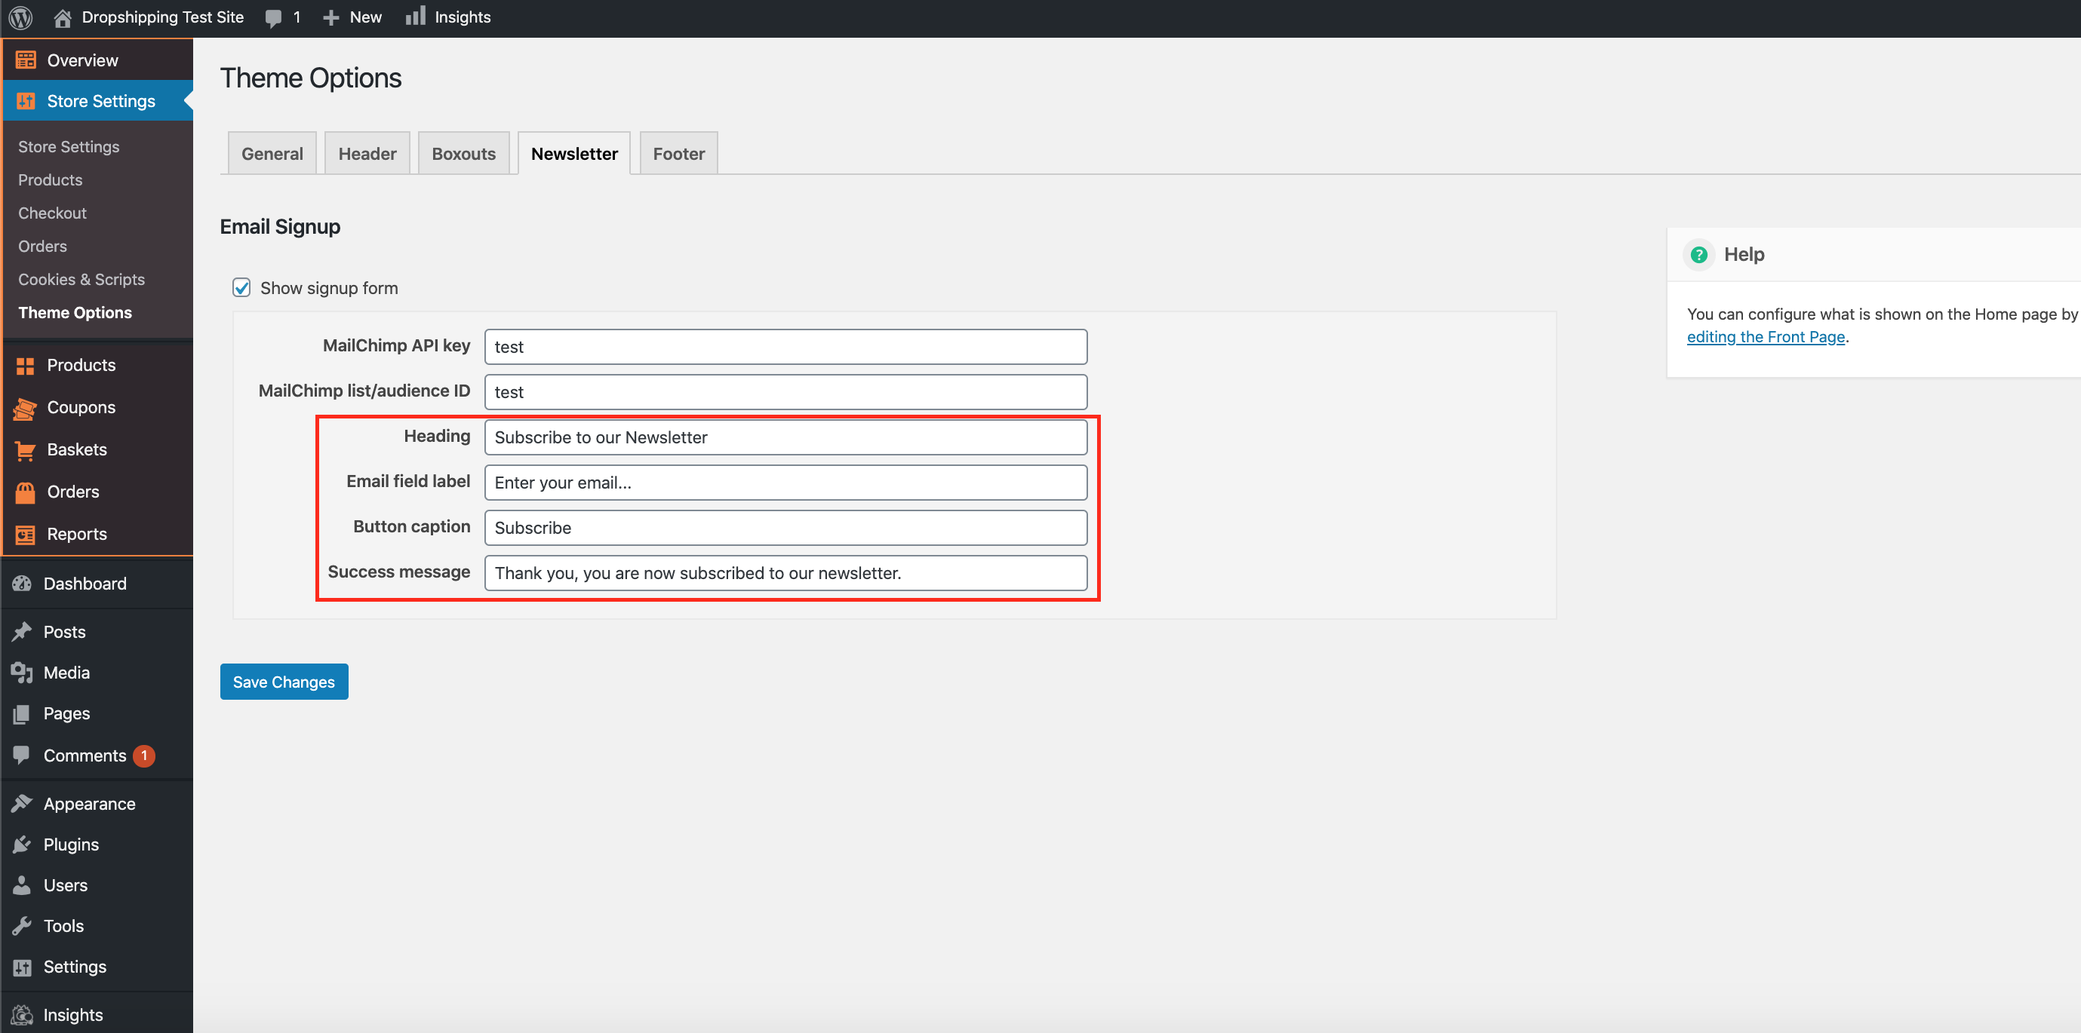Click the home icon beside Dropshipping Test Site

(x=62, y=17)
